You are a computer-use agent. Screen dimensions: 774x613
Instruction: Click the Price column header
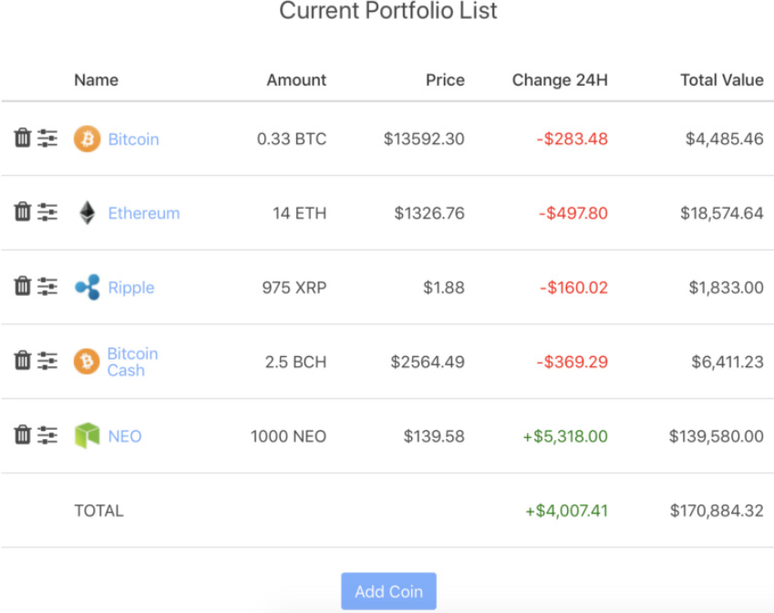click(445, 80)
